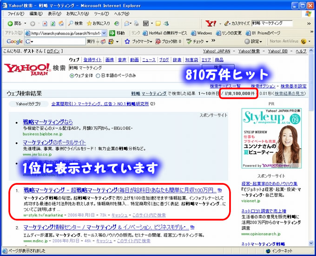This screenshot has width=316, height=256.
Task: Click the Media/History toolbar icon
Action: click(117, 24)
